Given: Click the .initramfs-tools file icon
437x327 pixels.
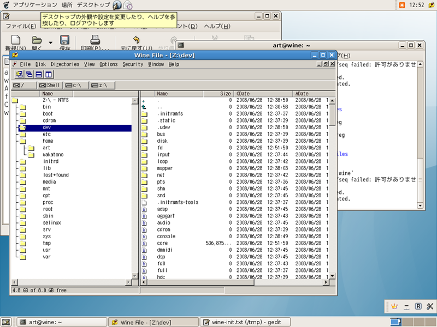Looking at the screenshot, I should (x=144, y=202).
